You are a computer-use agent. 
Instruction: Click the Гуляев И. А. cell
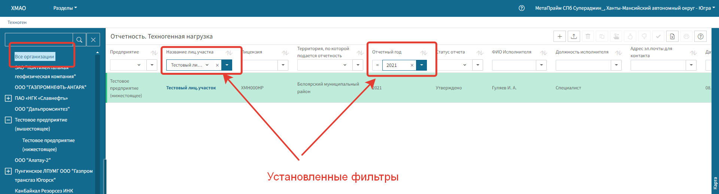tap(504, 88)
